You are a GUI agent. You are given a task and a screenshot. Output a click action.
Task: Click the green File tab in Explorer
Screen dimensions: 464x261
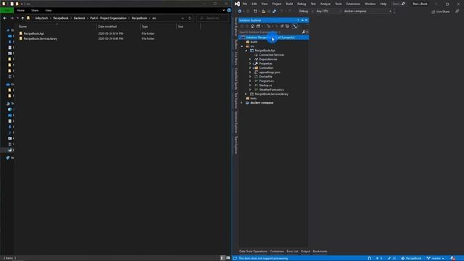click(7, 10)
